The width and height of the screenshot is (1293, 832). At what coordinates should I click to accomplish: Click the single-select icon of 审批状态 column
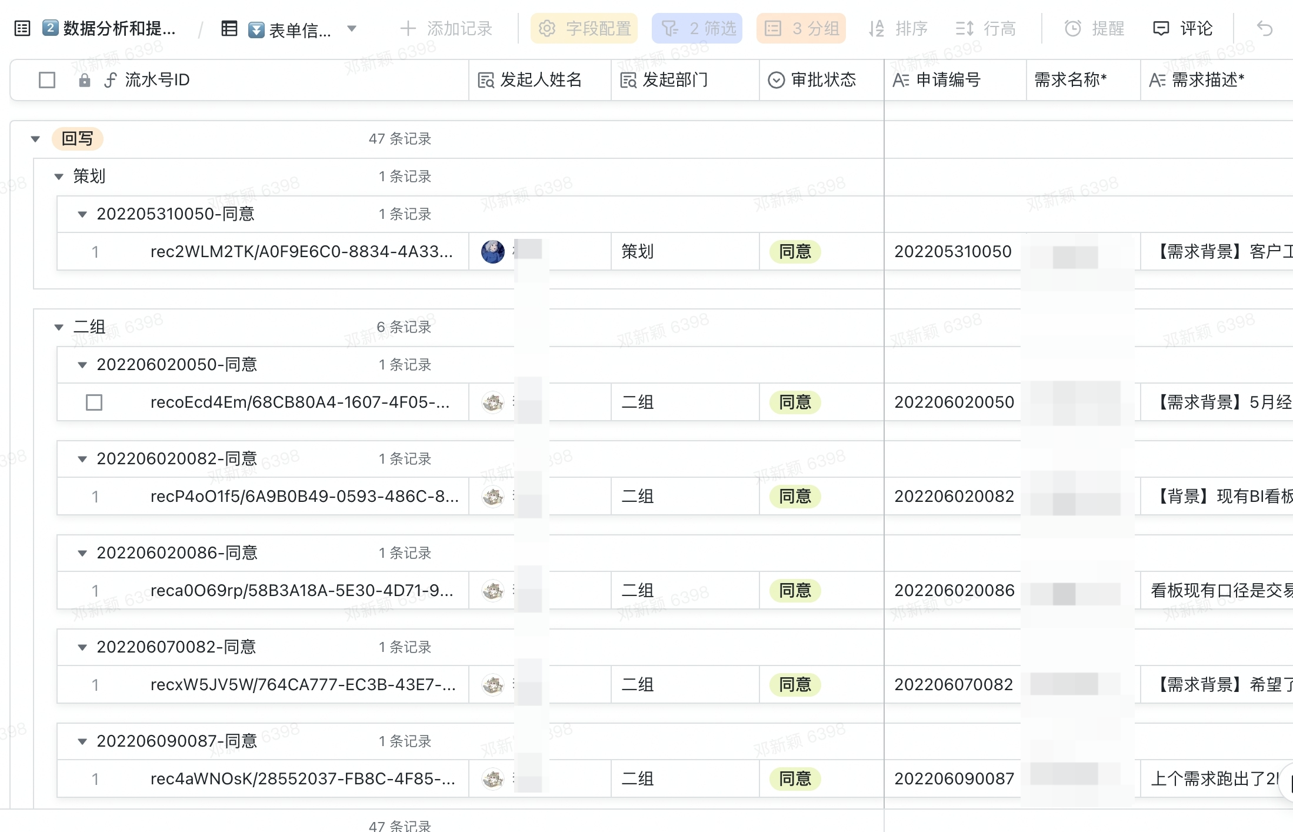[x=777, y=80]
